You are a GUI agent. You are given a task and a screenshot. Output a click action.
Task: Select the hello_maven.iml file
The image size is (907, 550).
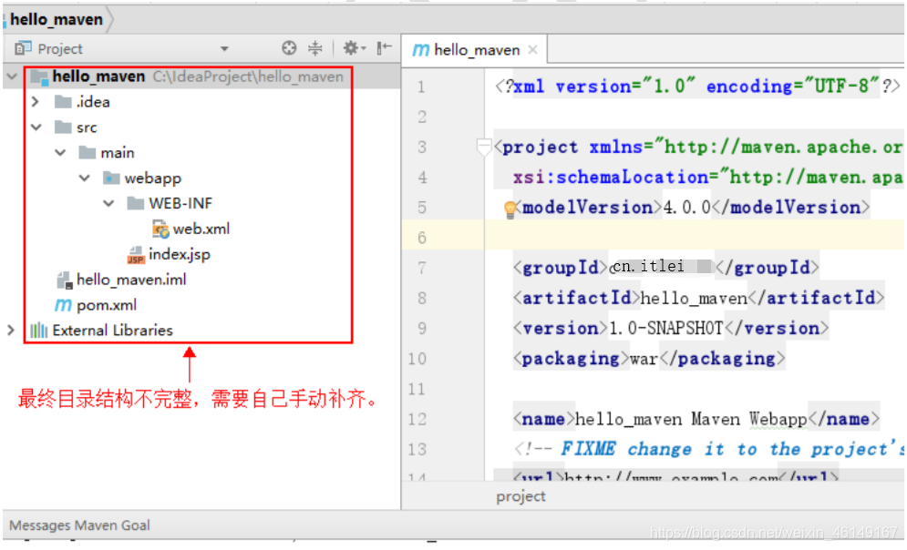point(131,280)
